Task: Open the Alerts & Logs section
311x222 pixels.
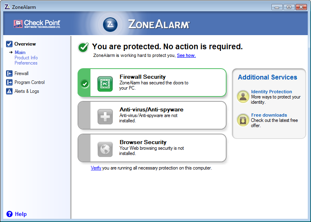Action: point(27,91)
